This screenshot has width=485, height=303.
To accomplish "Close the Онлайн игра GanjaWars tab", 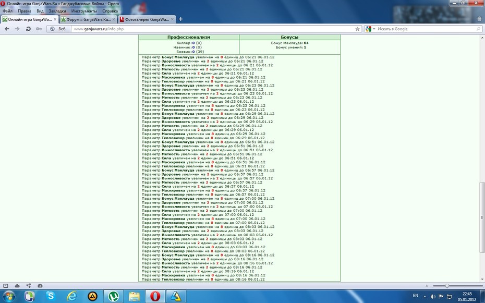I will point(55,19).
